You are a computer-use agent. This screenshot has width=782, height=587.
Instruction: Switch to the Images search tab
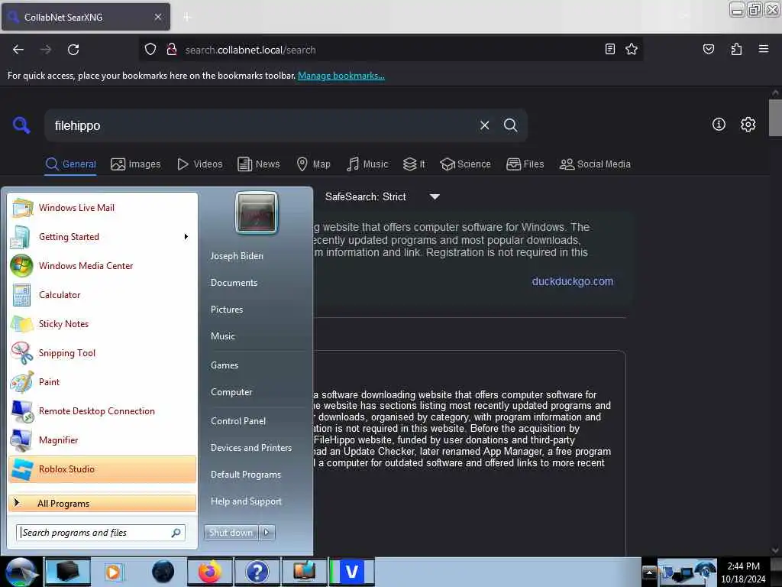coord(136,164)
